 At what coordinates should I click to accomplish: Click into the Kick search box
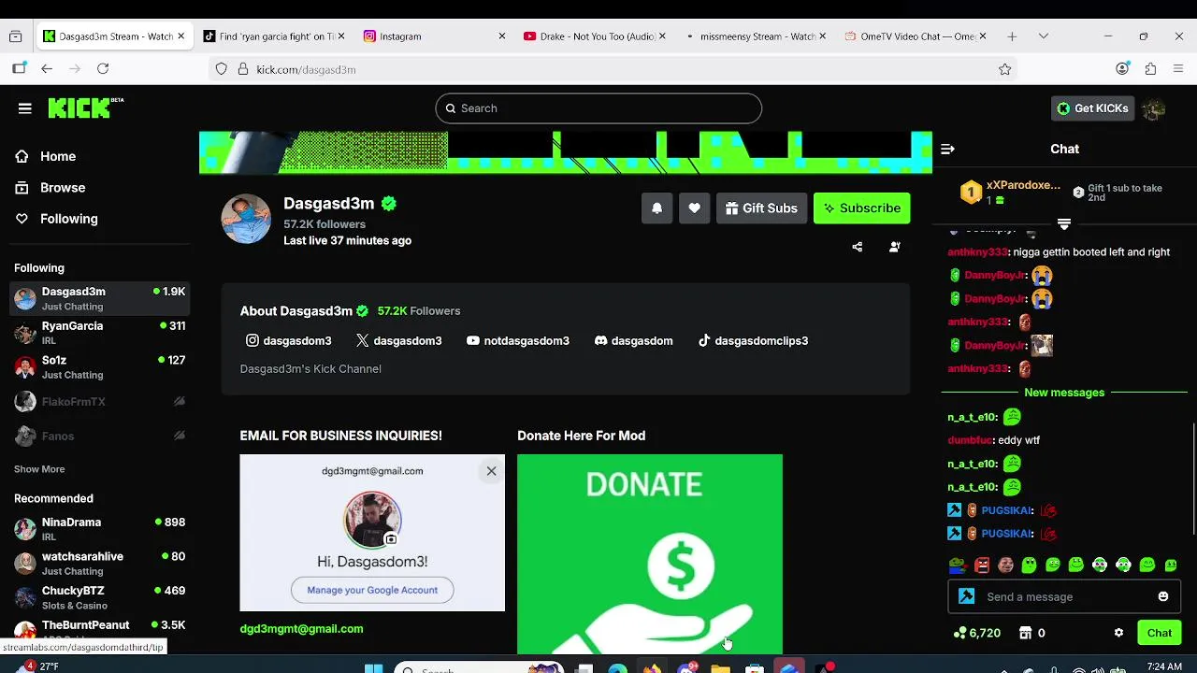pyautogui.click(x=598, y=108)
